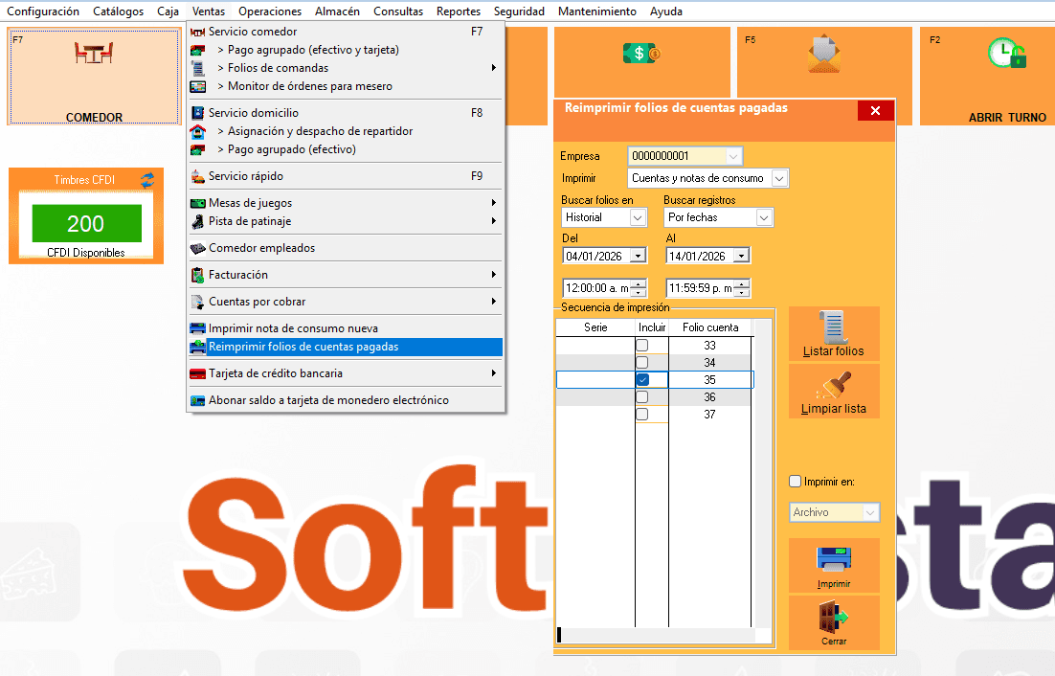Click the Comedor table icon tile
This screenshot has height=676, width=1055.
[x=94, y=53]
